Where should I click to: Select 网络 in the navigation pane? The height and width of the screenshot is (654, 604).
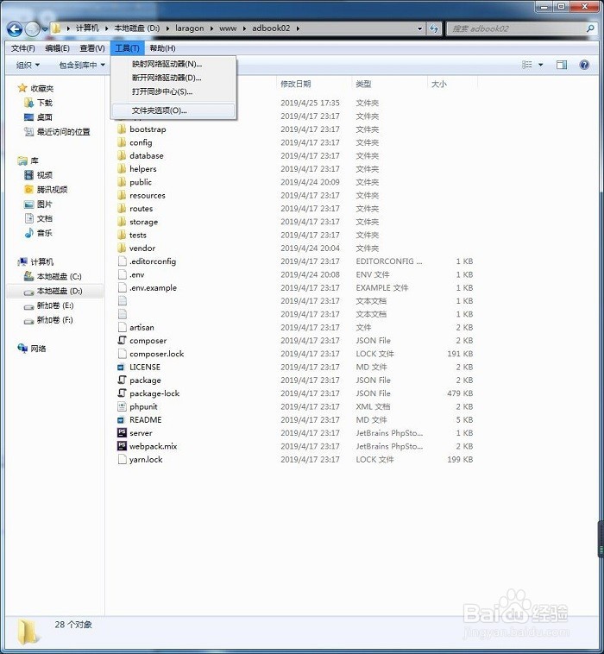point(38,349)
